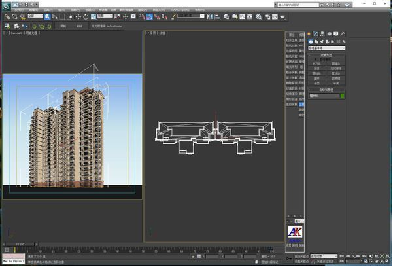Open the Utilities hammer panel

343,33
